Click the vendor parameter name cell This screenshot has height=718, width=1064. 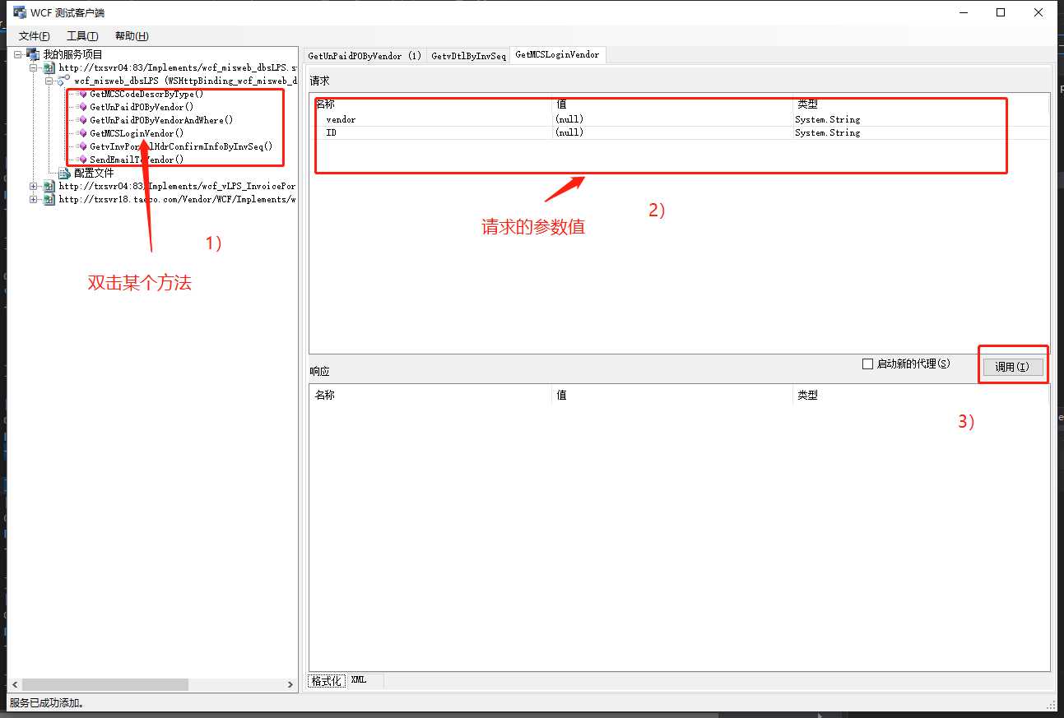click(x=341, y=119)
